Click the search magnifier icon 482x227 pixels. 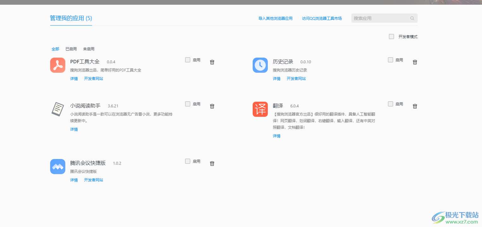(412, 18)
